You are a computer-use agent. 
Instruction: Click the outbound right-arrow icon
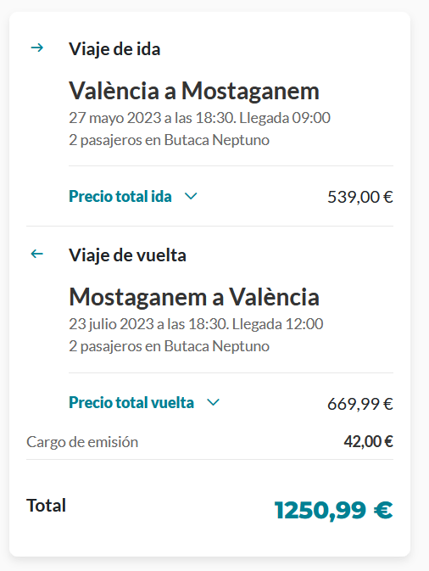click(36, 48)
